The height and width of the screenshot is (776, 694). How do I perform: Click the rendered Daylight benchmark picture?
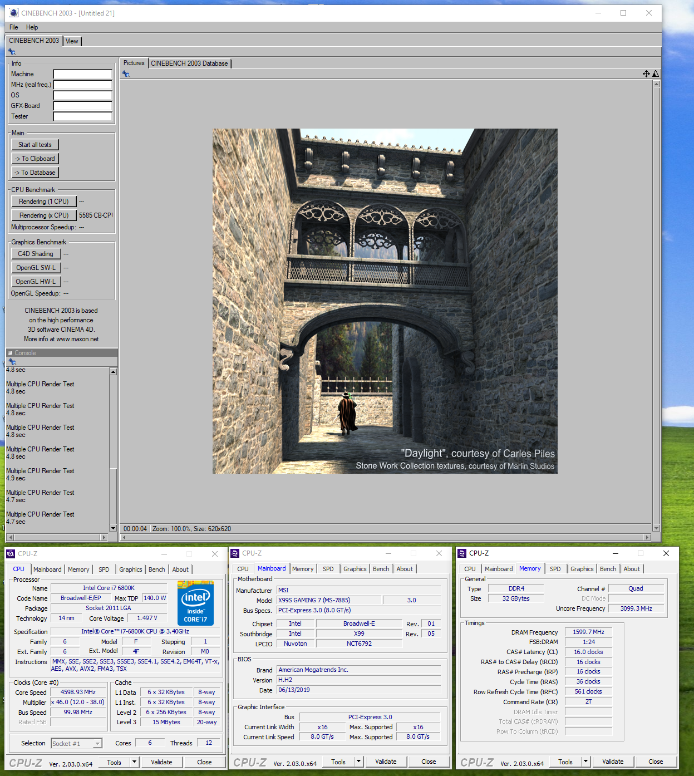click(x=385, y=301)
